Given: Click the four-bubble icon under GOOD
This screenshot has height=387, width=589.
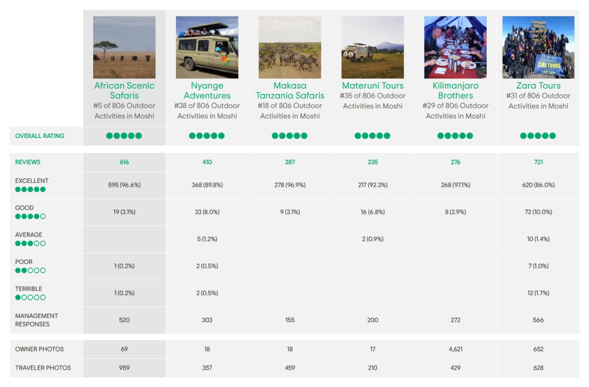Looking at the screenshot, I should (30, 217).
